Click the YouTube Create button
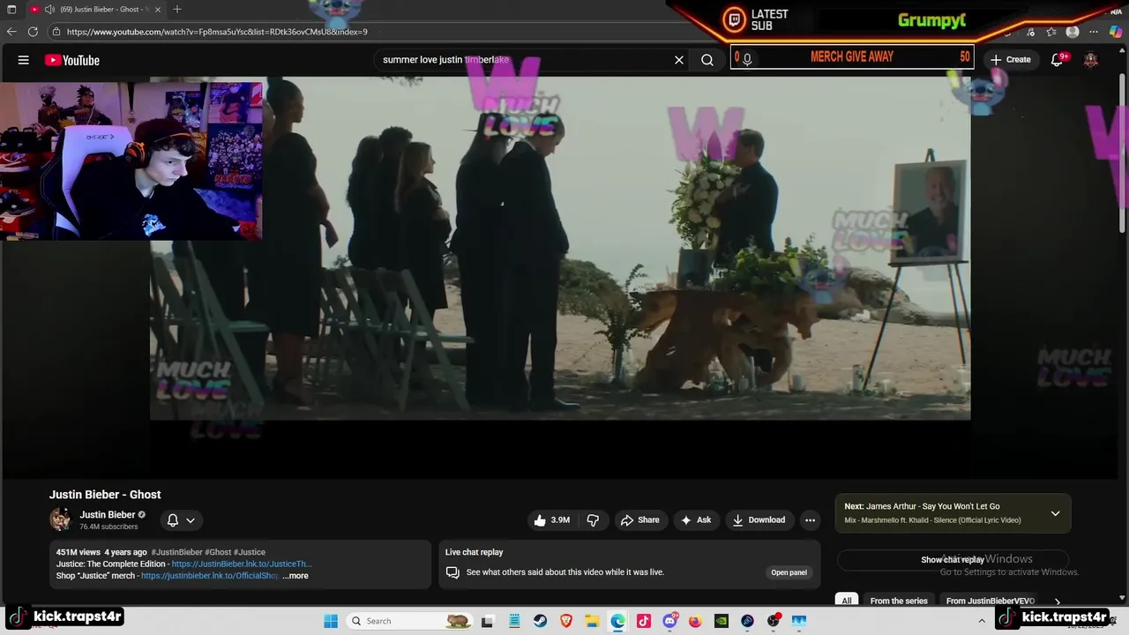This screenshot has height=635, width=1129. point(1011,60)
